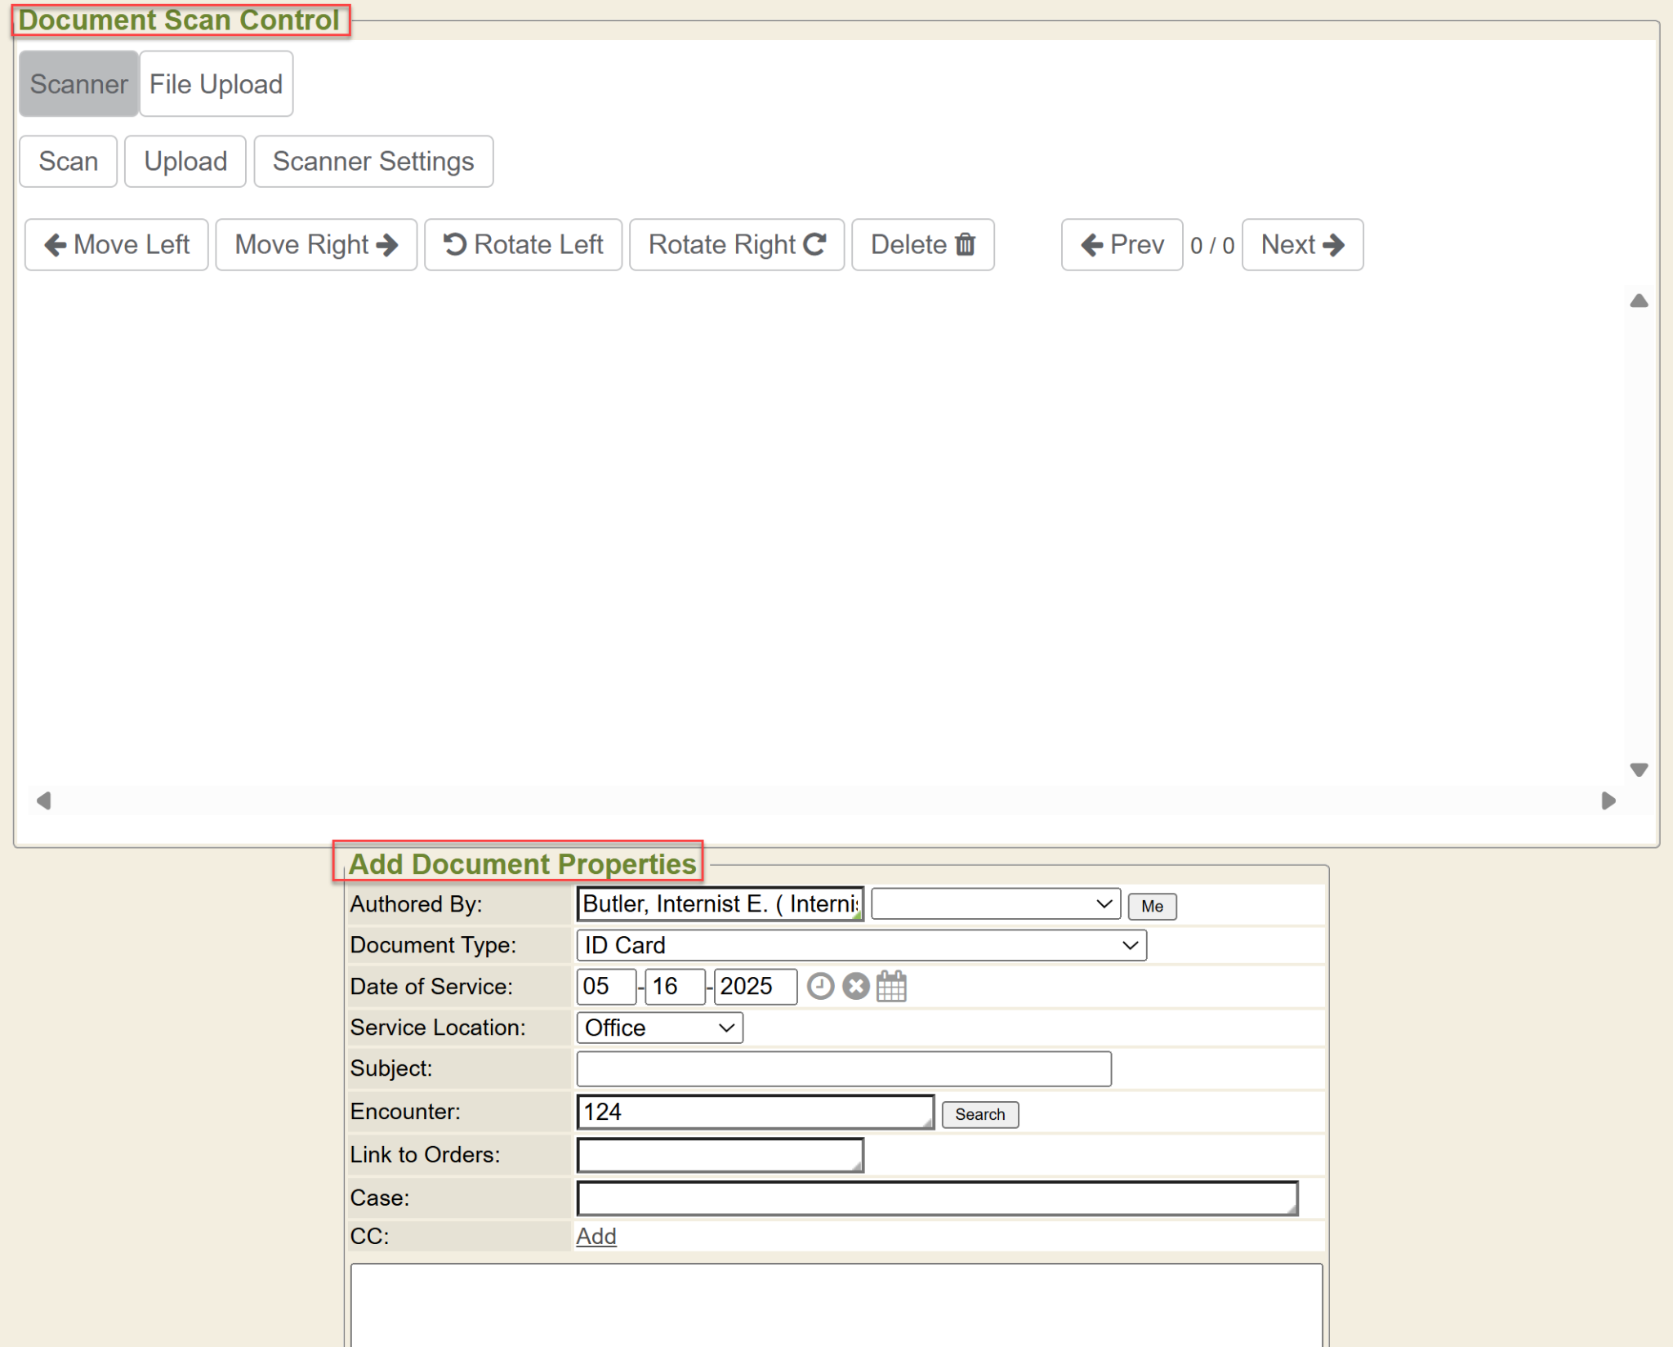Switch to the File Upload tab
The height and width of the screenshot is (1347, 1673).
point(216,84)
